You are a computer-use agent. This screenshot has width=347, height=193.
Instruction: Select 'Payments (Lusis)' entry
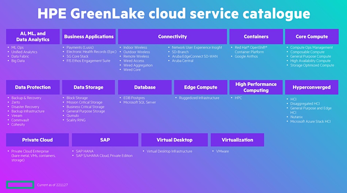tap(80, 48)
